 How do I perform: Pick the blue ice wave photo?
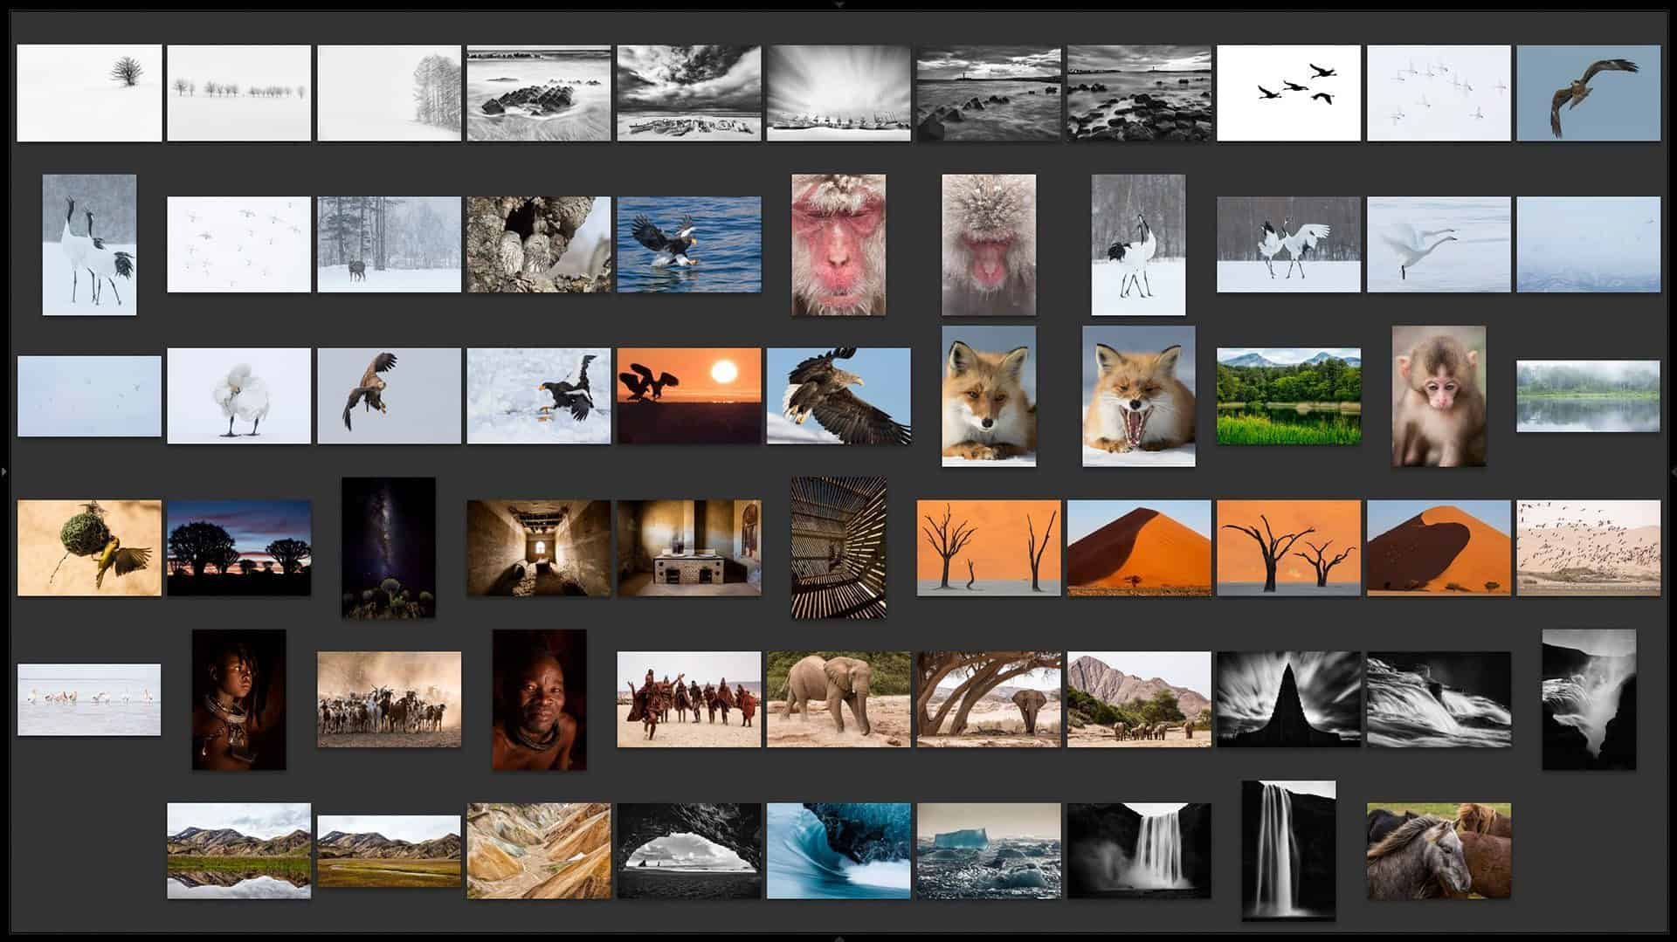pos(838,851)
